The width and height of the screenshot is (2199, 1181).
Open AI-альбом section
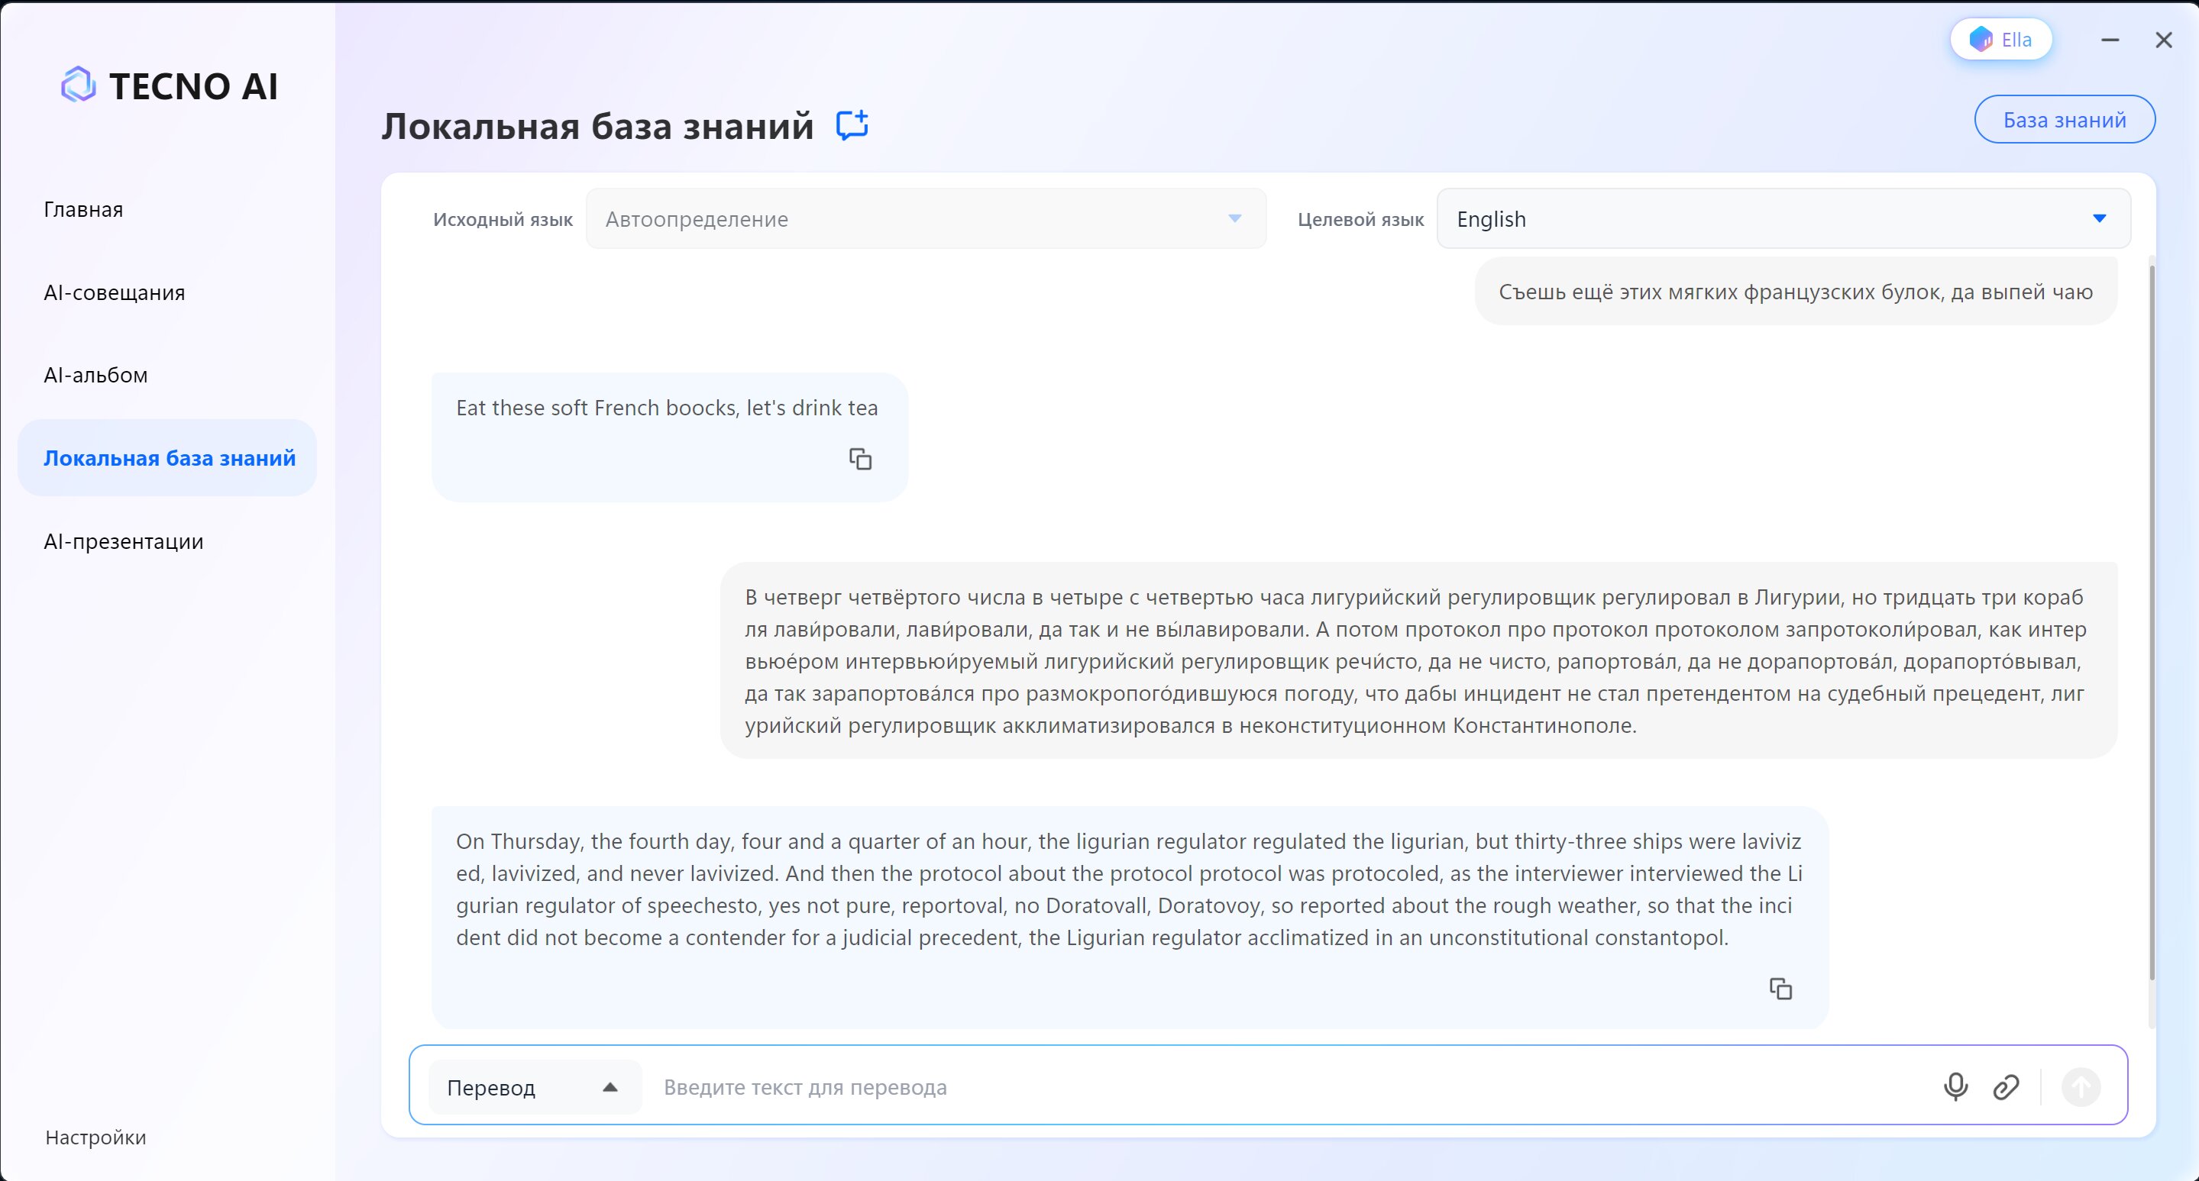point(95,376)
